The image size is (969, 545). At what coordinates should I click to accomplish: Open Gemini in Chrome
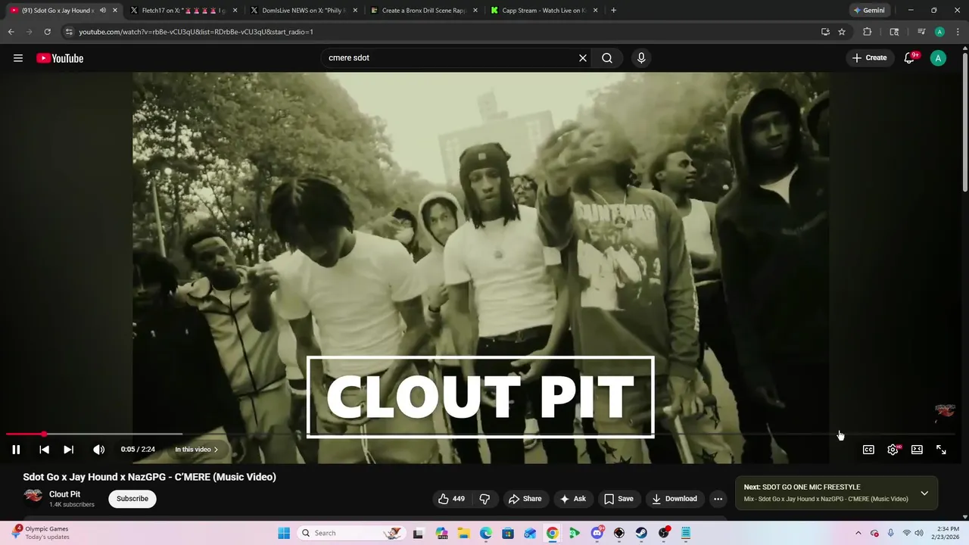click(x=869, y=11)
